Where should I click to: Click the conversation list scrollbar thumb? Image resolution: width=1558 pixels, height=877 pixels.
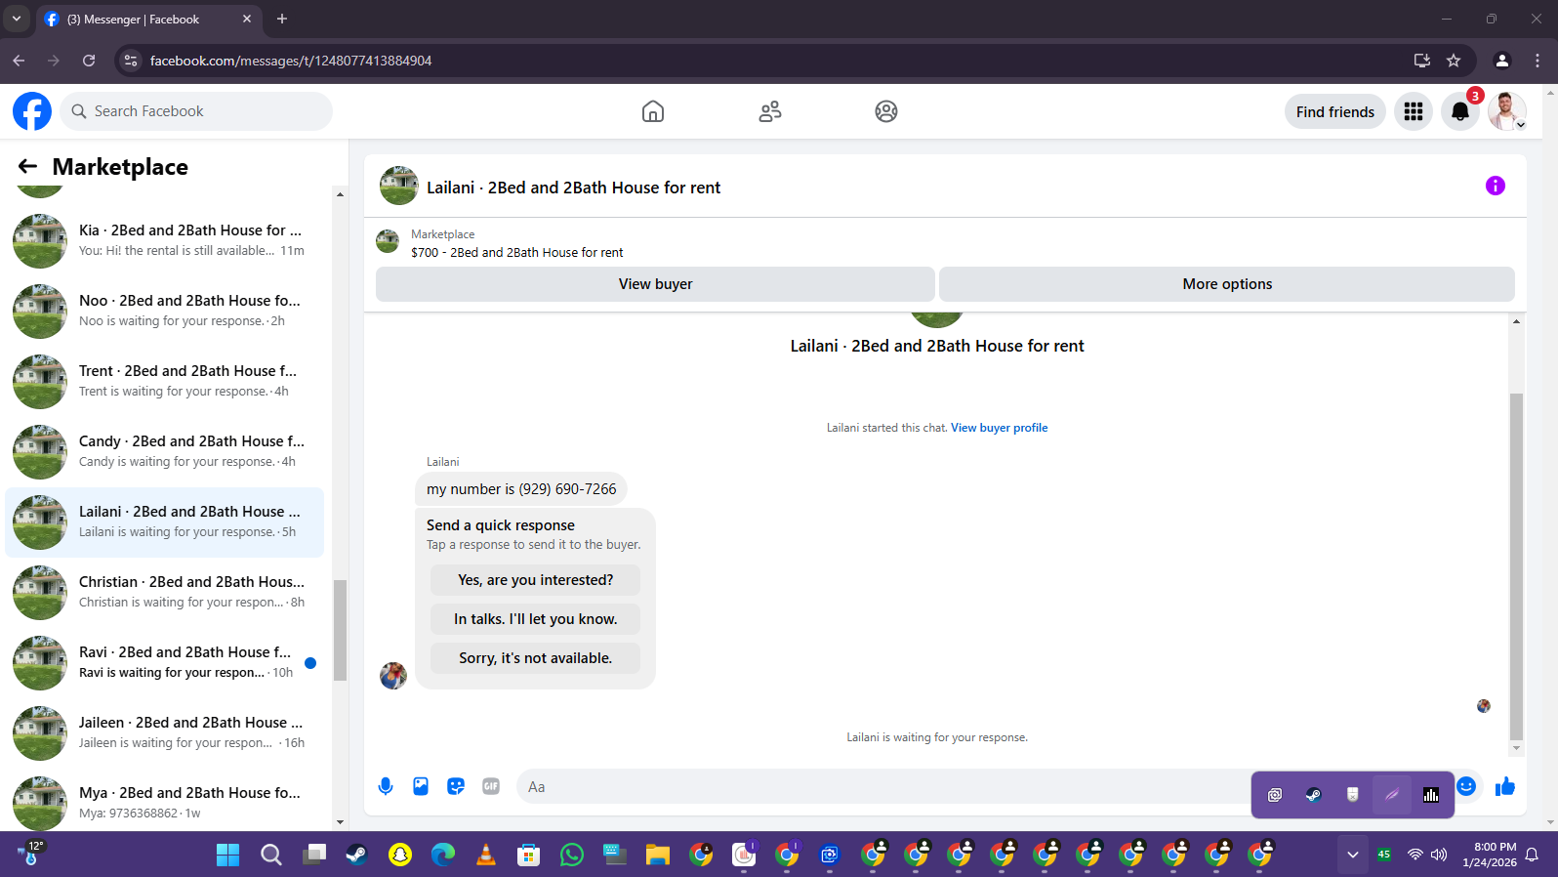coord(340,630)
